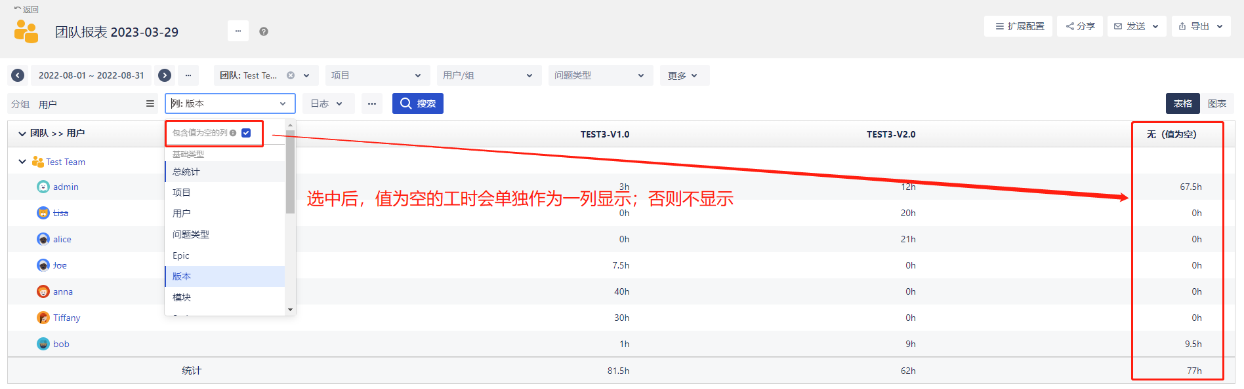Viewport: 1244px width, 389px height.
Task: Uncheck the include empty-value columns checkbox
Action: pyautogui.click(x=246, y=133)
